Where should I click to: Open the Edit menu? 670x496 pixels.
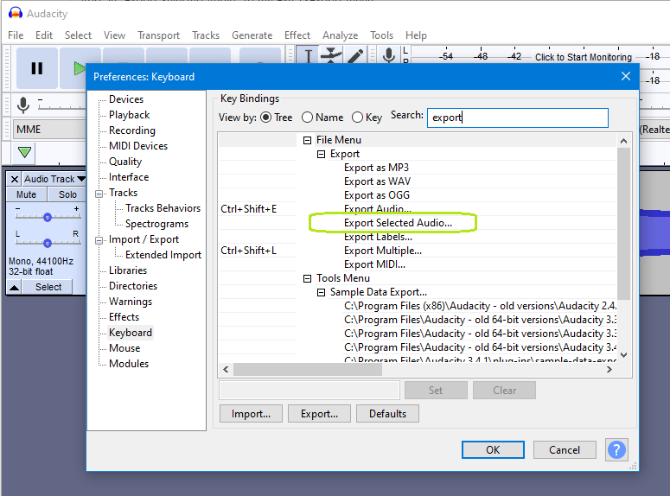pos(44,35)
